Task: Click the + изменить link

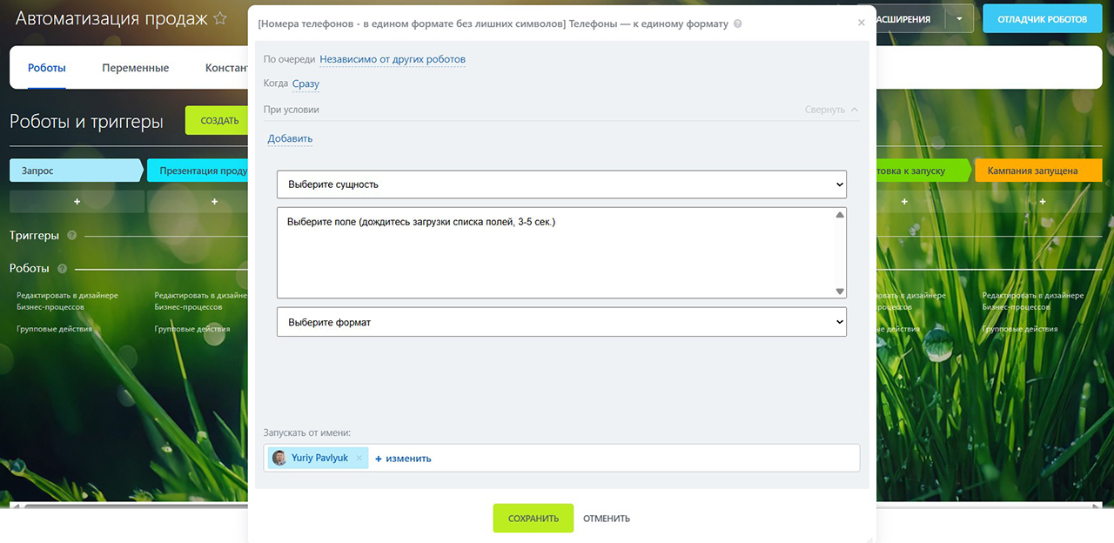Action: [x=403, y=458]
